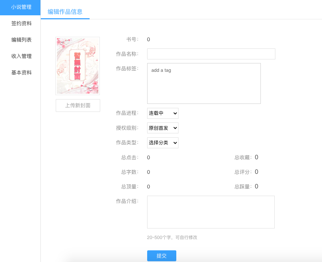Switch to the 编辑作品信息 tab

pyautogui.click(x=65, y=12)
